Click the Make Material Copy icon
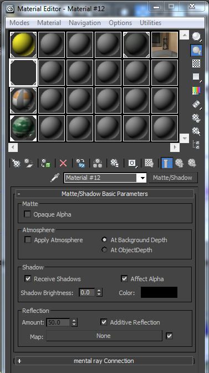The image size is (209, 373). pos(80,163)
